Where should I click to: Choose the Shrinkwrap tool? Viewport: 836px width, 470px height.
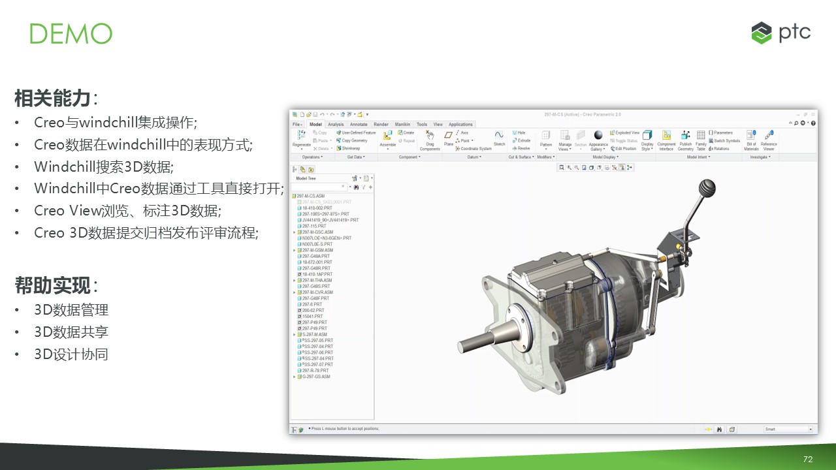pyautogui.click(x=349, y=148)
